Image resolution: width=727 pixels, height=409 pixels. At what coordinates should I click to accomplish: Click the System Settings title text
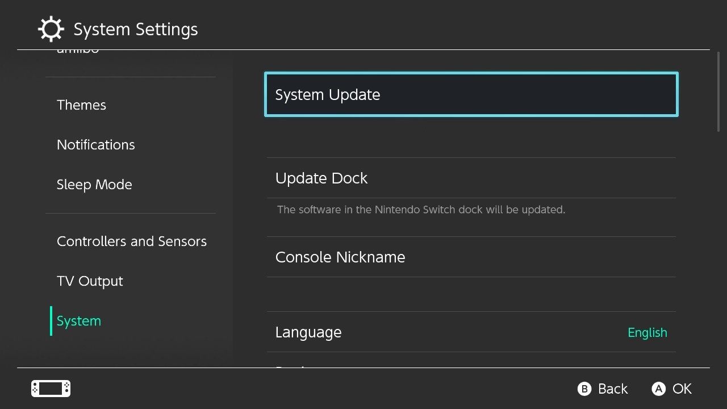(135, 29)
